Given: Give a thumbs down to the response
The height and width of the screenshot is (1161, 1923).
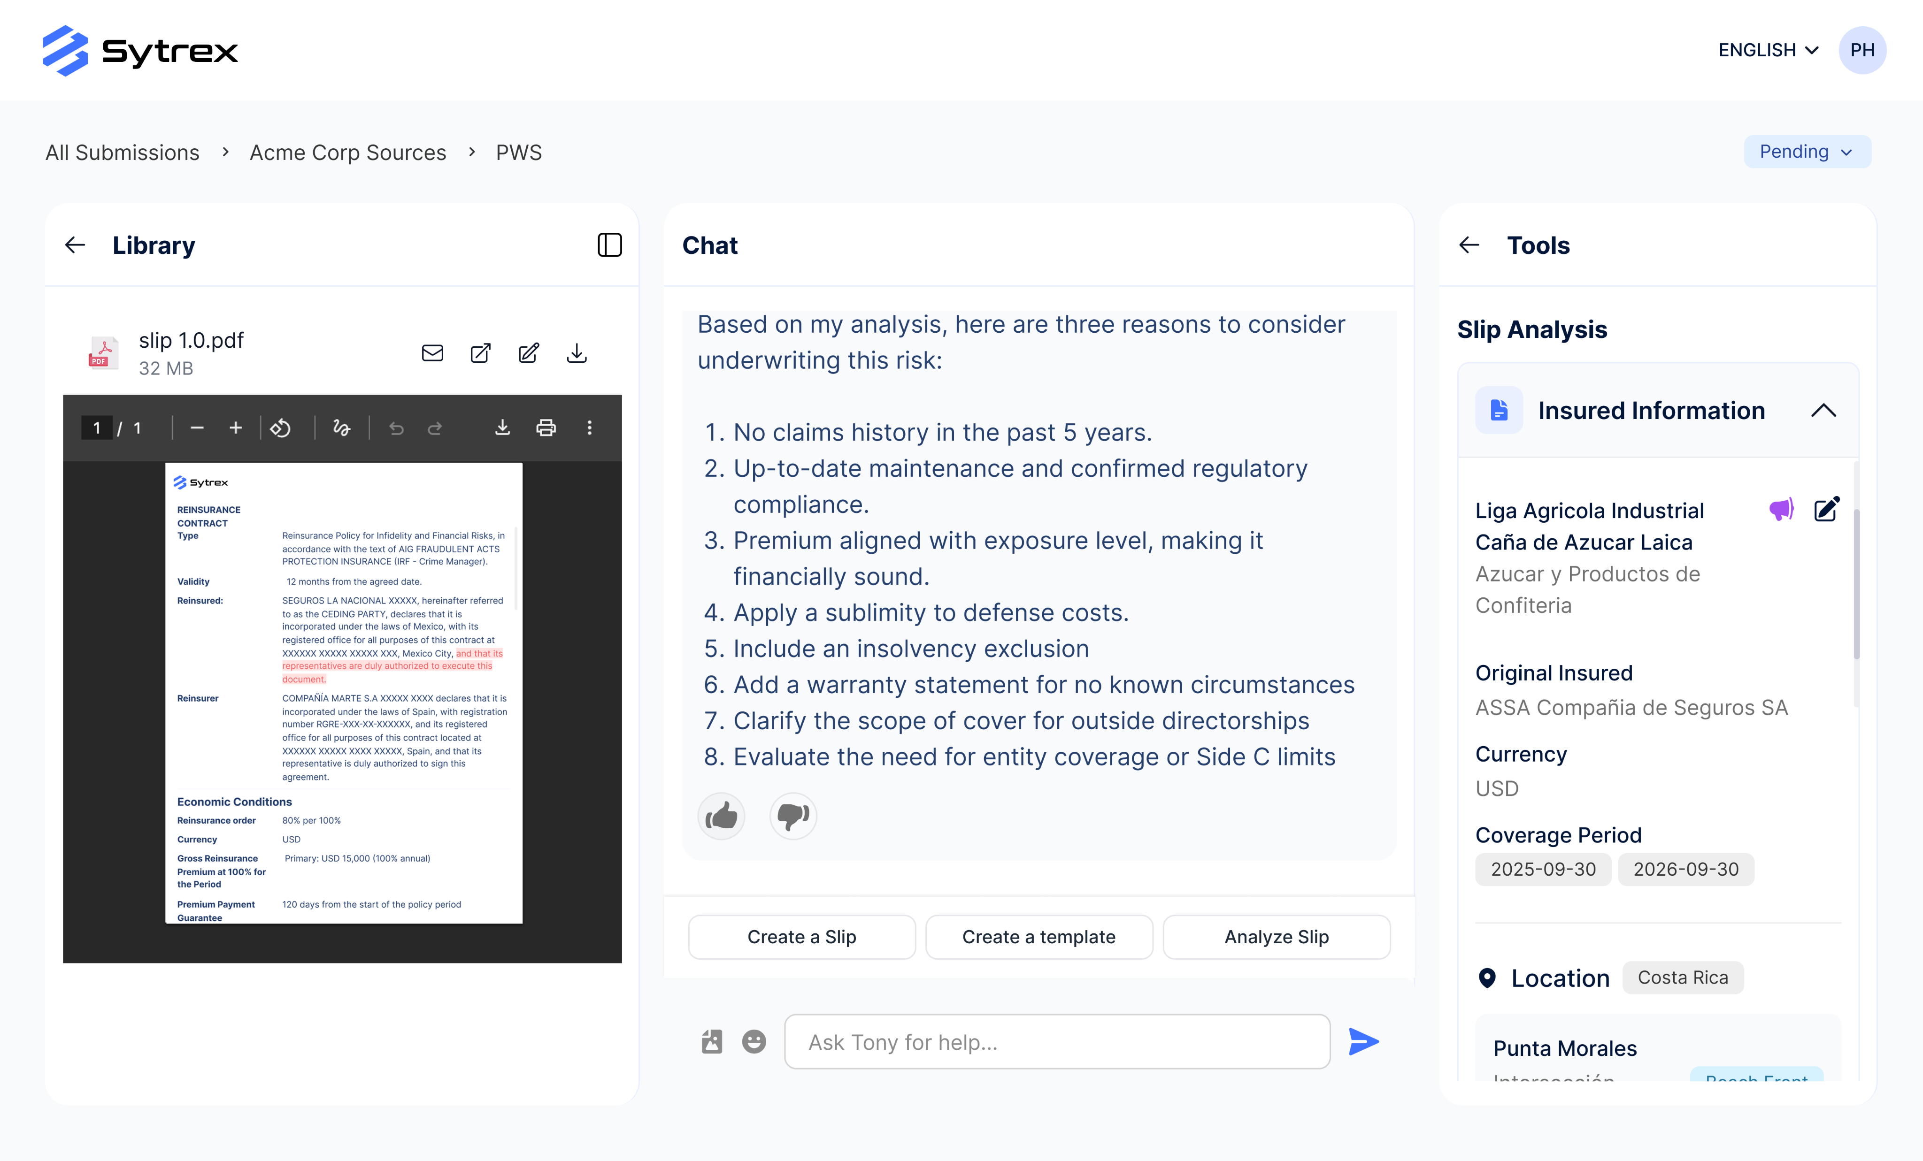Looking at the screenshot, I should coord(793,816).
